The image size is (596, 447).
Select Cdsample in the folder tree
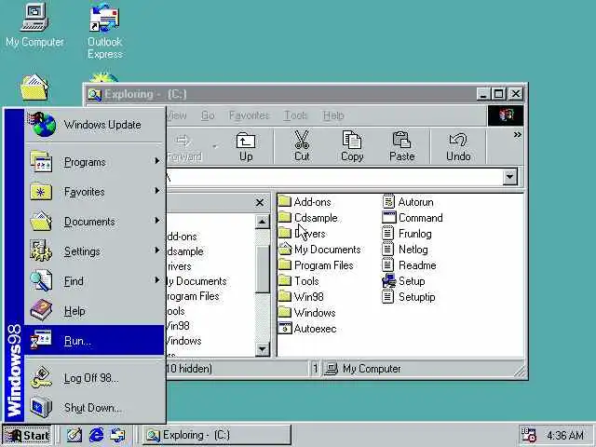pyautogui.click(x=185, y=251)
